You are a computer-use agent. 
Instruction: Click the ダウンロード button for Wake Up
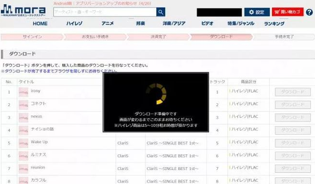click(x=293, y=143)
